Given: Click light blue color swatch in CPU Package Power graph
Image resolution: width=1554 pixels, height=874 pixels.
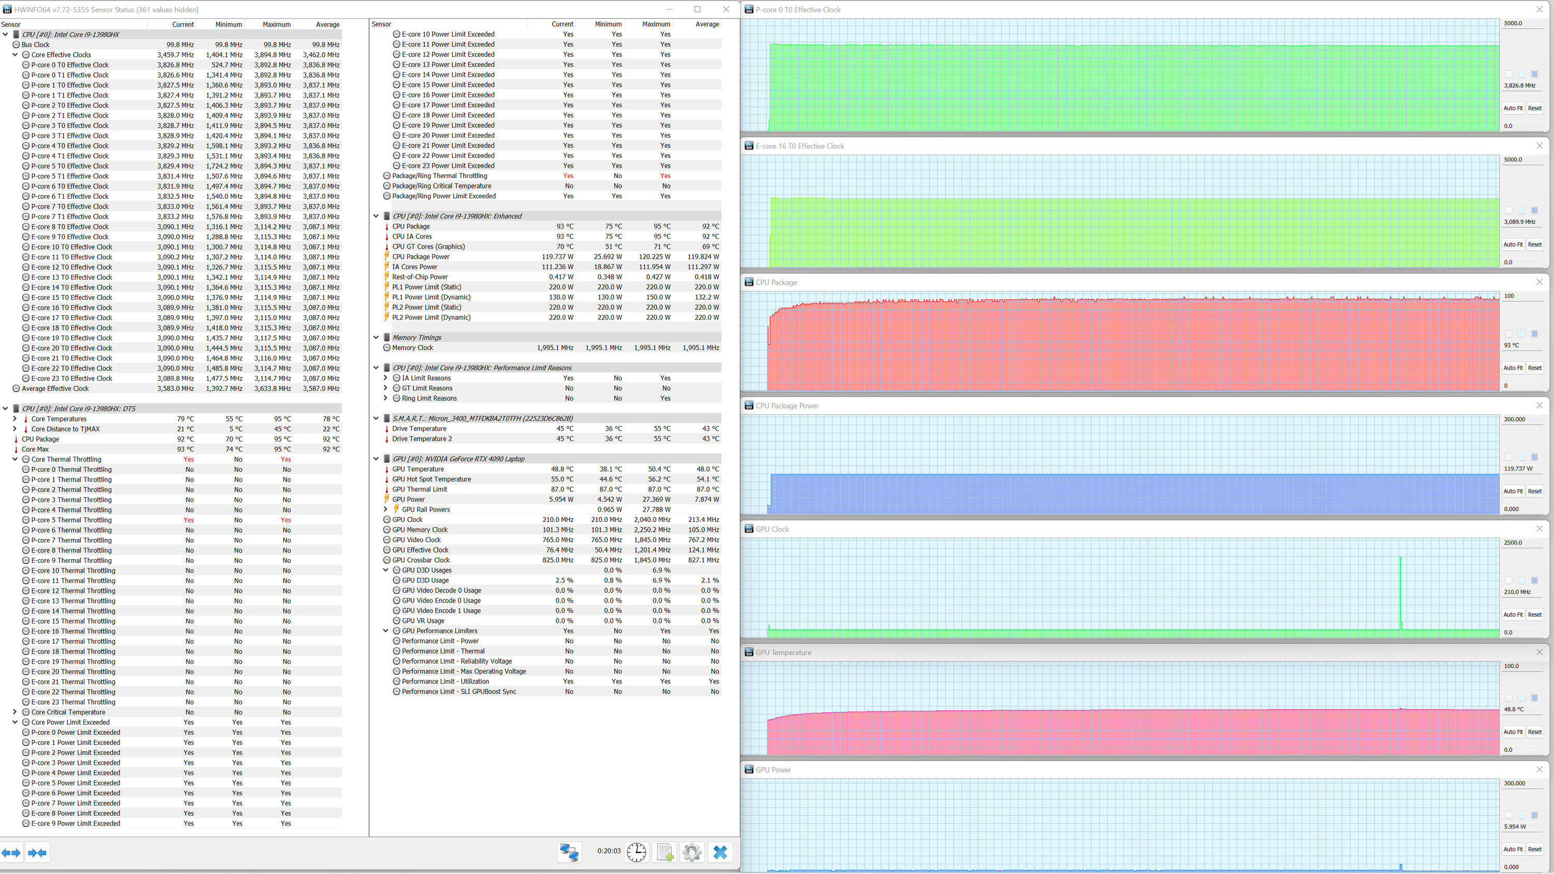Looking at the screenshot, I should (1521, 457).
